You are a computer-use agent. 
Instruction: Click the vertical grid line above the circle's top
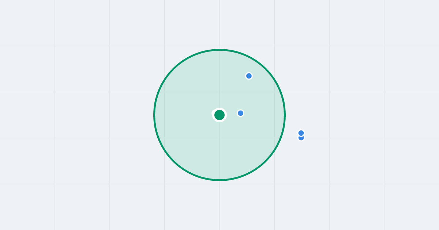pos(219,24)
